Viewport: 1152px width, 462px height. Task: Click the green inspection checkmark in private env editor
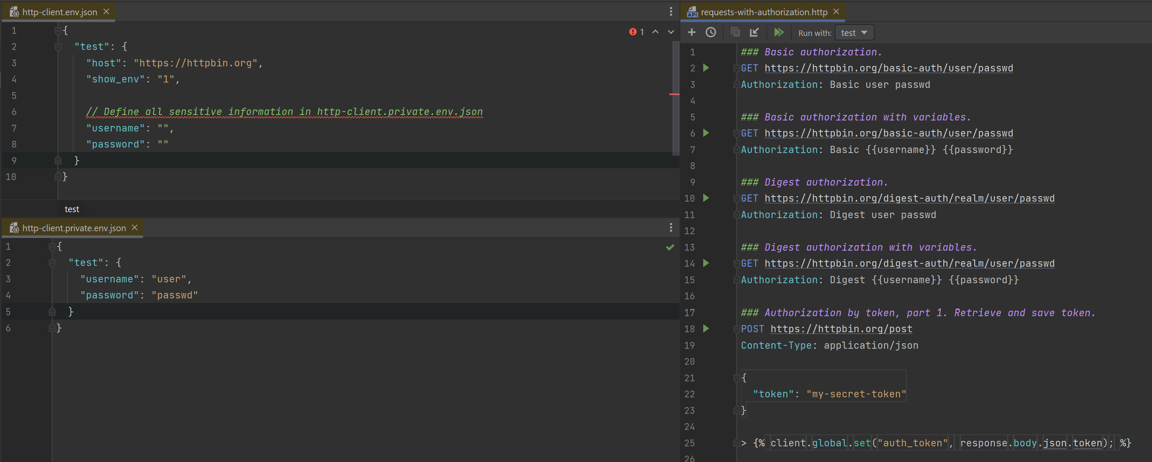[670, 247]
